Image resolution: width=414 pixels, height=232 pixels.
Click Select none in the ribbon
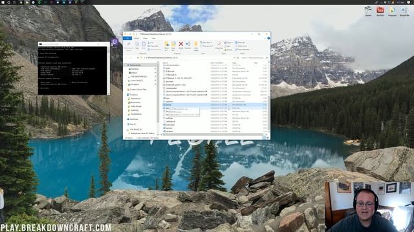(x=241, y=46)
